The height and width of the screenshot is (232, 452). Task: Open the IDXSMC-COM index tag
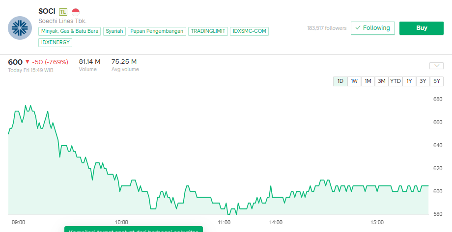coord(250,31)
